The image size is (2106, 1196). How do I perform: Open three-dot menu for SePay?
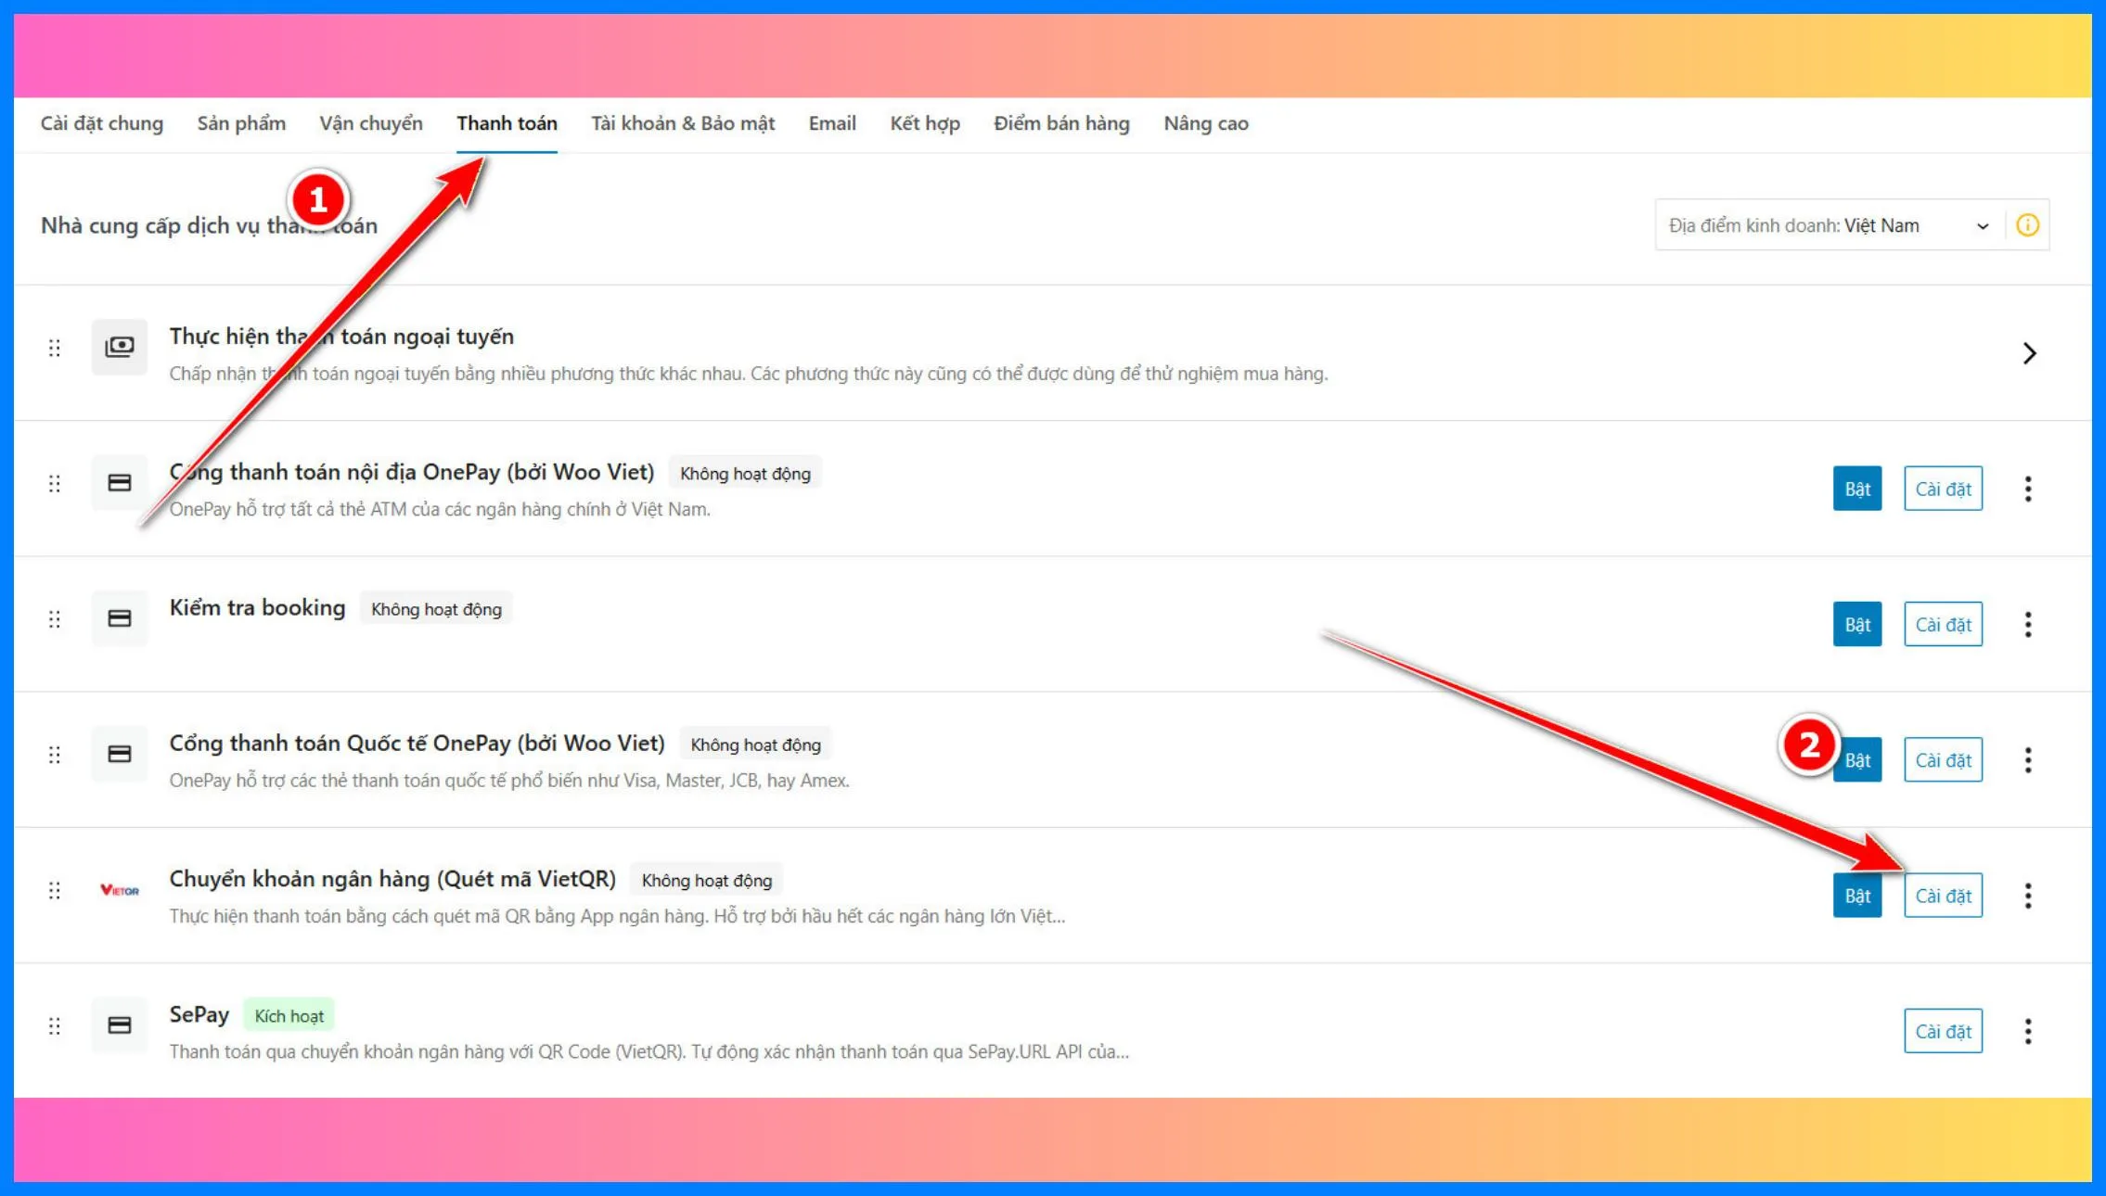point(2027,1031)
